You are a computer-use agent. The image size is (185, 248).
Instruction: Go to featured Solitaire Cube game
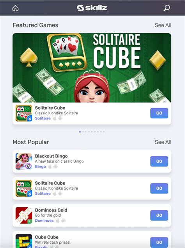(x=159, y=113)
